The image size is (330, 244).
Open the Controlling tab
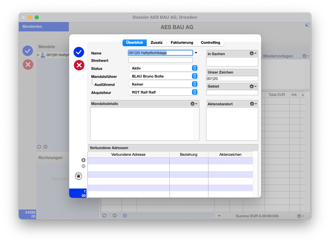pyautogui.click(x=210, y=43)
